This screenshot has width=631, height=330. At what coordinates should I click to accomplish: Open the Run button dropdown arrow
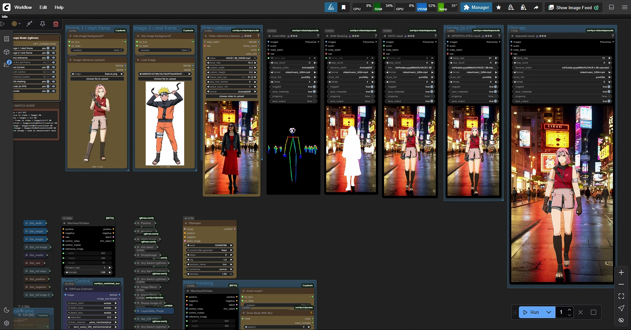(x=548, y=312)
